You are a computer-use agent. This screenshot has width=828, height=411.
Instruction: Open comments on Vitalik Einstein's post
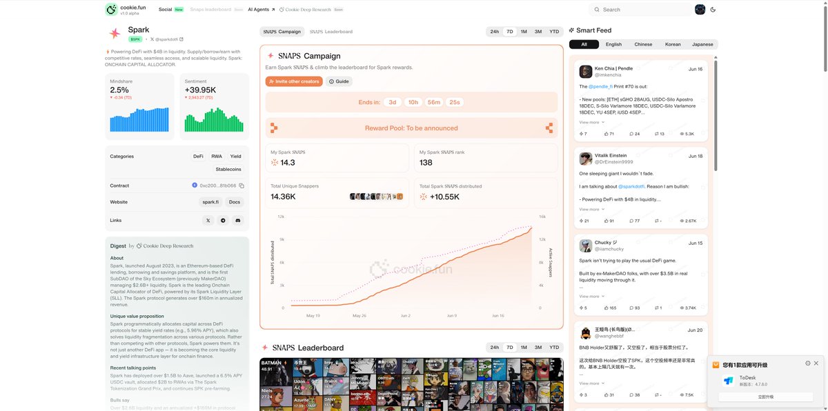[634, 221]
